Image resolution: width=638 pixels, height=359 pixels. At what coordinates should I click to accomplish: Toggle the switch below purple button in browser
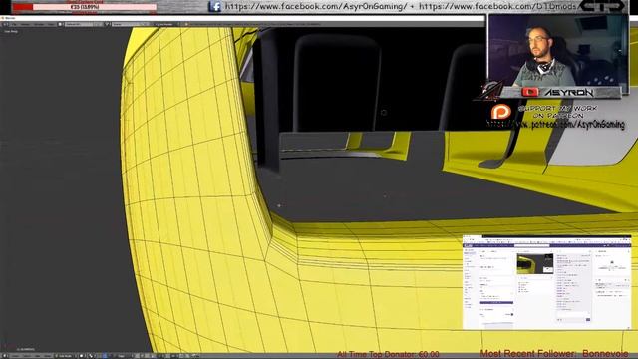click(x=511, y=315)
